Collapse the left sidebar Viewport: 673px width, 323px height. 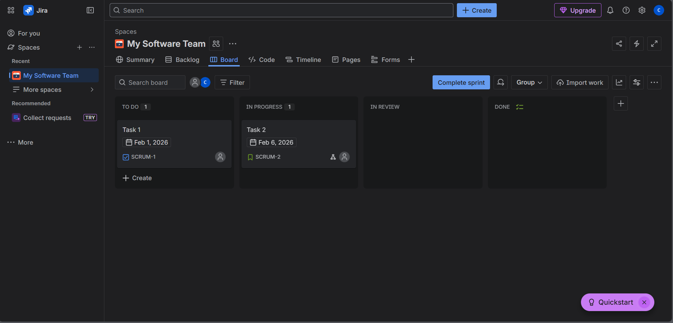pyautogui.click(x=90, y=11)
